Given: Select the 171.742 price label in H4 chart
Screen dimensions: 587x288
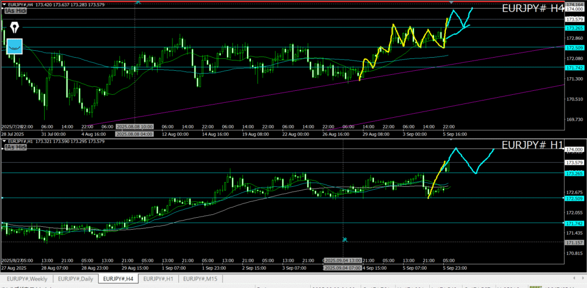Looking at the screenshot, I should [574, 67].
